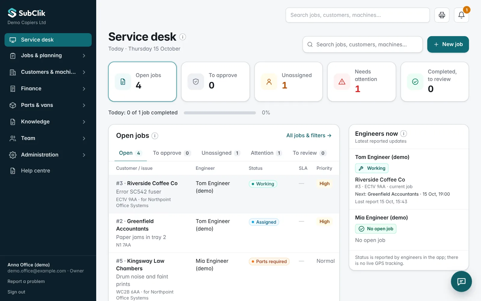The height and width of the screenshot is (301, 481).
Task: Click the Help centre sidebar icon
Action: pos(13,171)
